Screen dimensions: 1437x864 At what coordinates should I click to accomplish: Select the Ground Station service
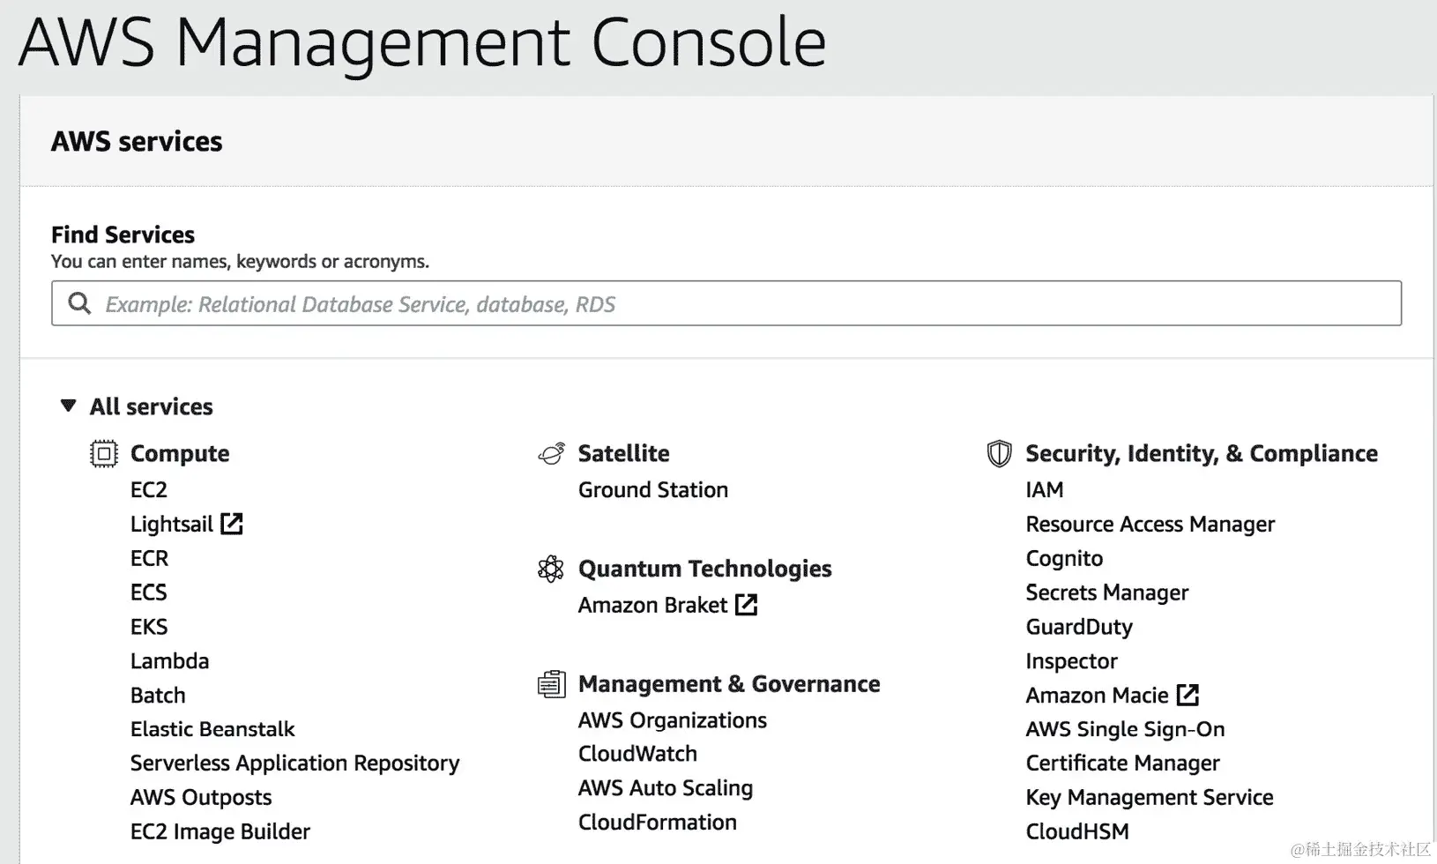pos(652,489)
